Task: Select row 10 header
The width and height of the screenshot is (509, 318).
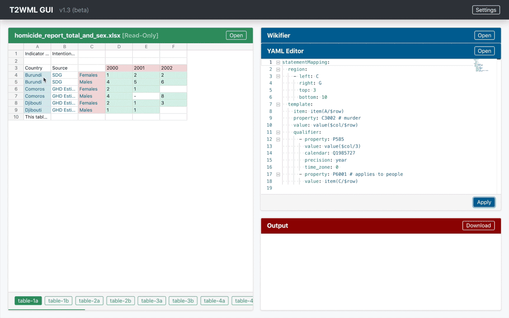Action: 16,117
